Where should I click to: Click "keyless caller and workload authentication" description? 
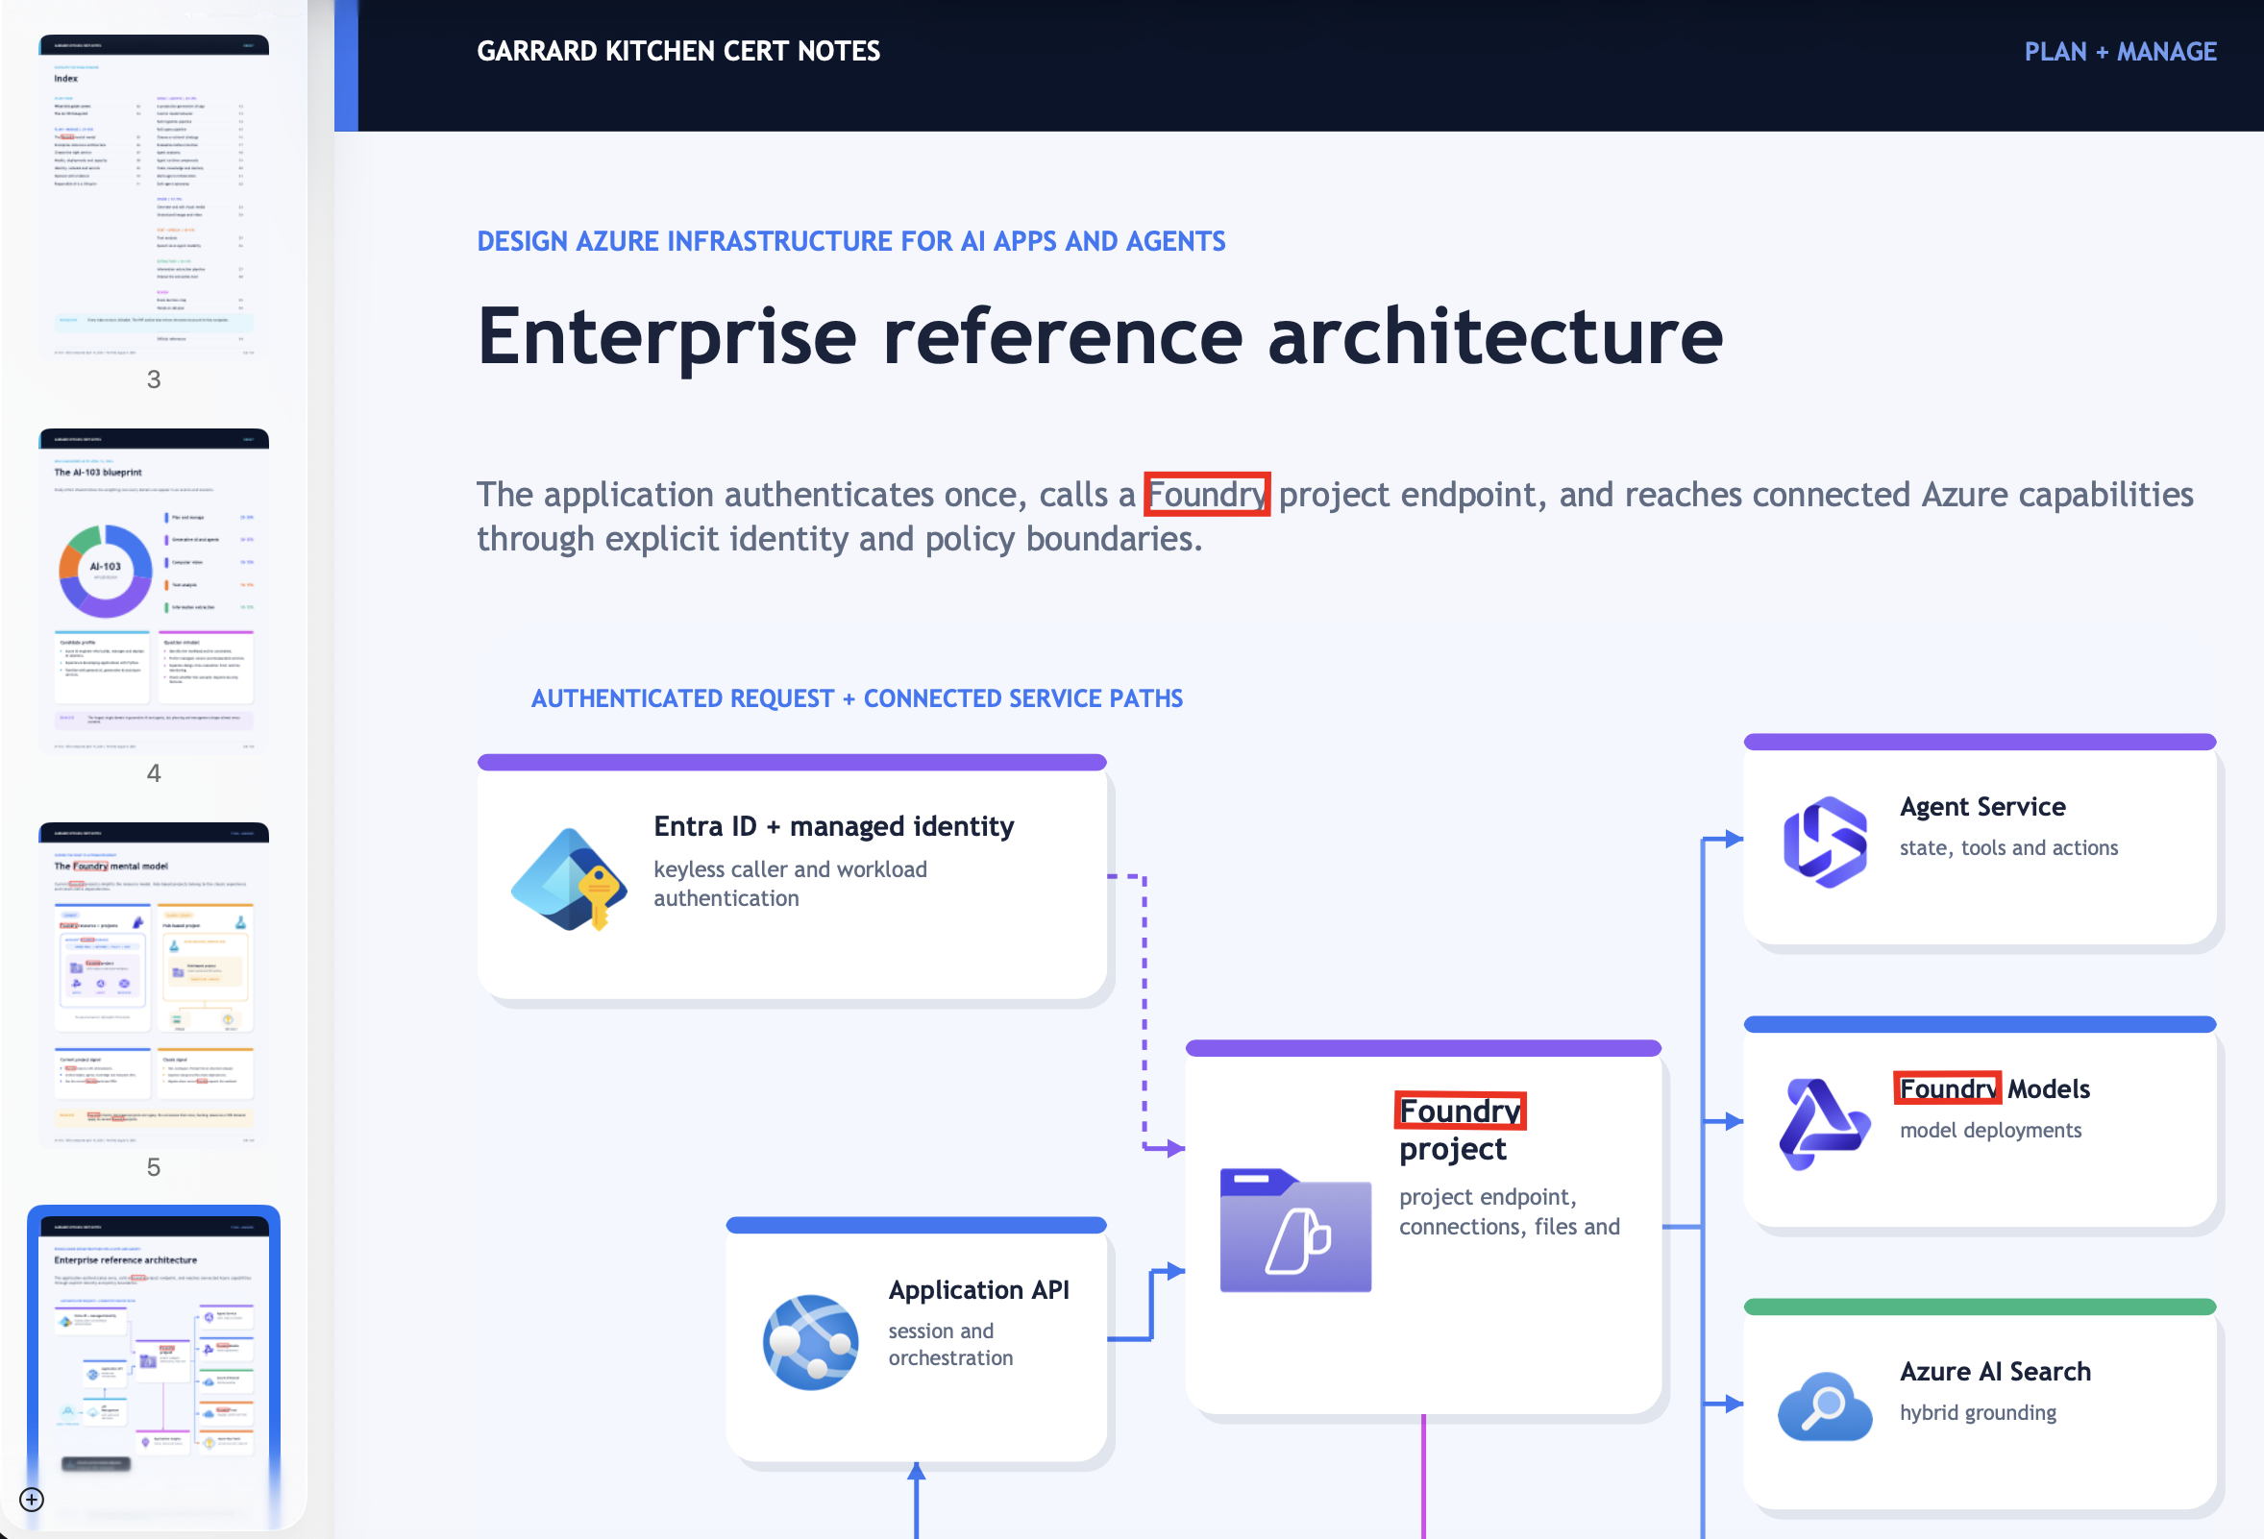click(790, 884)
